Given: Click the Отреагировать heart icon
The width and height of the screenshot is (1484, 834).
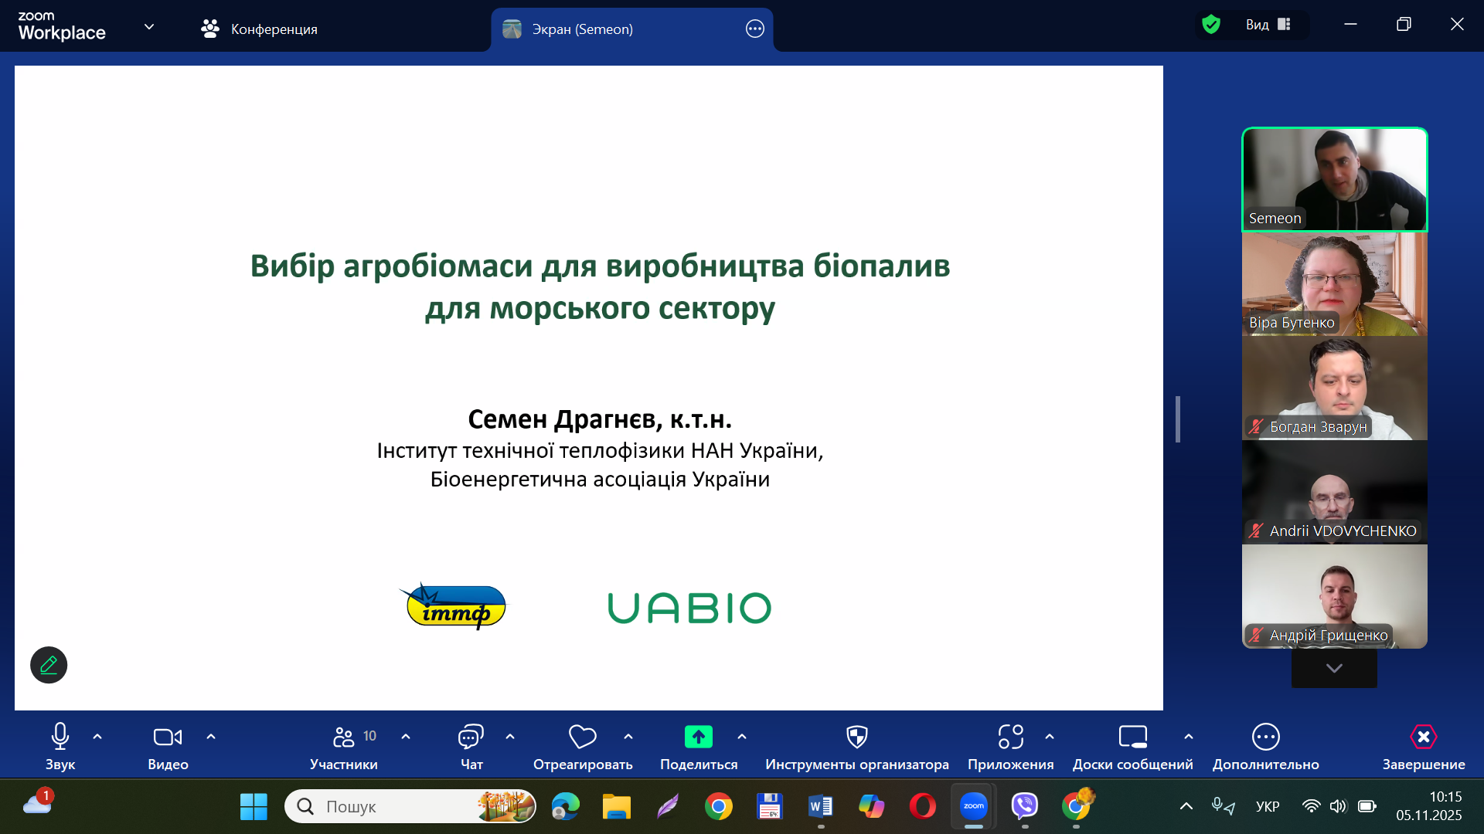Looking at the screenshot, I should [x=582, y=737].
